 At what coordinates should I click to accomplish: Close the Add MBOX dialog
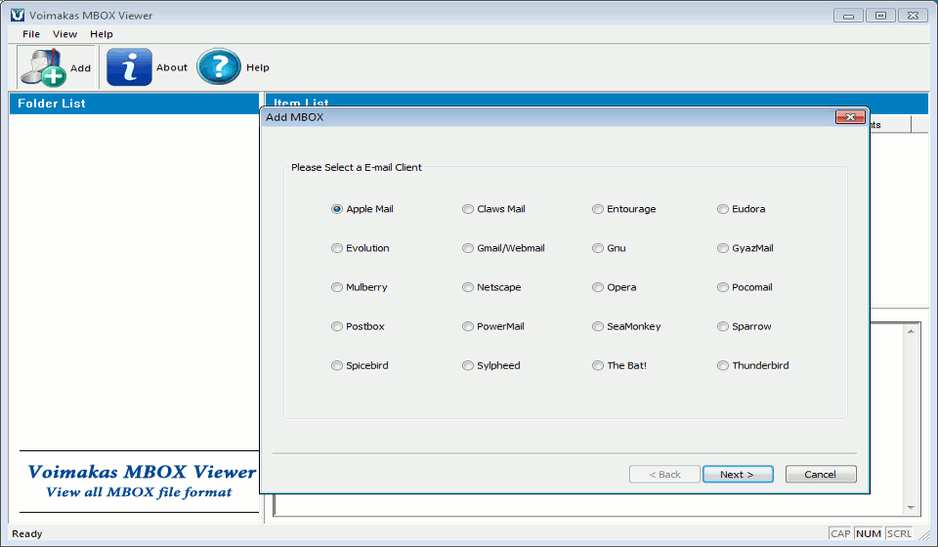pos(850,117)
